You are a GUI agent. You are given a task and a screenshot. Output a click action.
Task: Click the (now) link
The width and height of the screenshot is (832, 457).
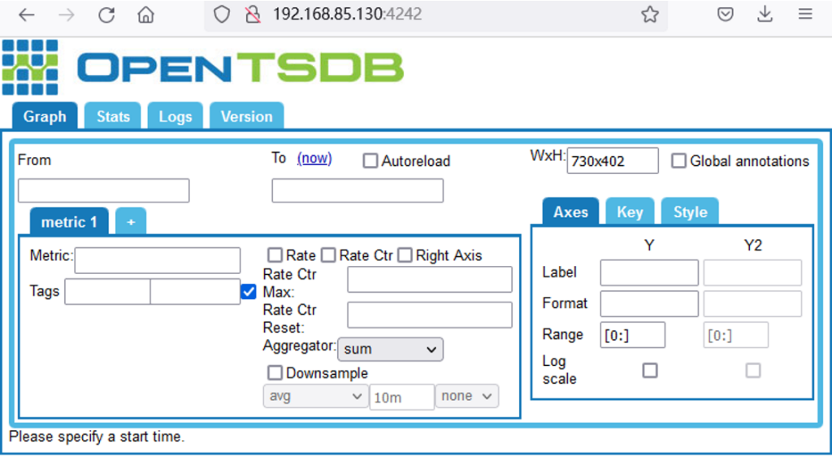(314, 159)
